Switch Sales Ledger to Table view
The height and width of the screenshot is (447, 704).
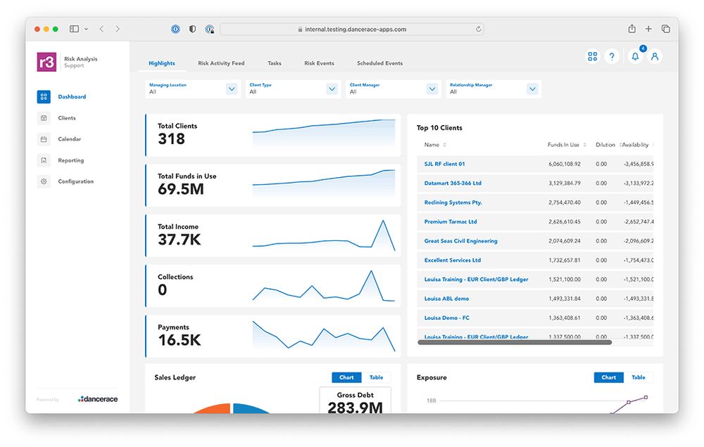(x=377, y=377)
